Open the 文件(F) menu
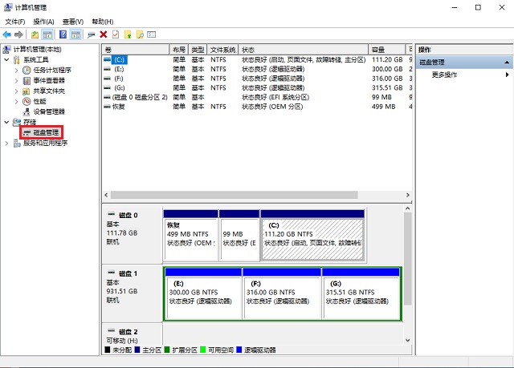Screen dimensions: 514x368 coord(14,22)
